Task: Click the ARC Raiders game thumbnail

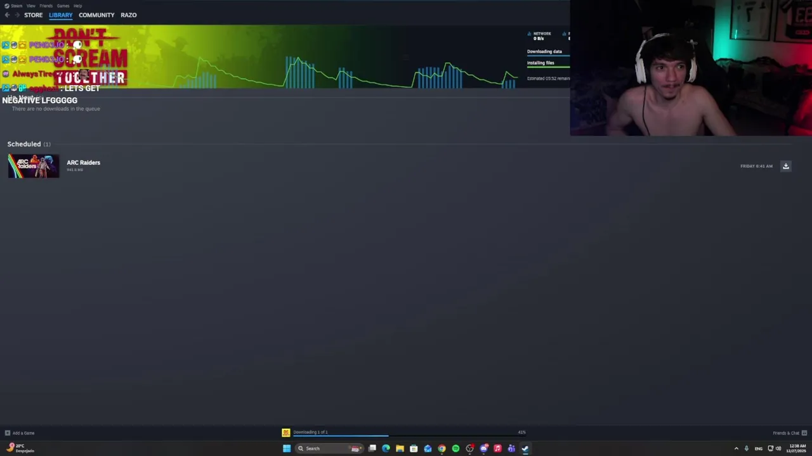Action: pos(34,166)
